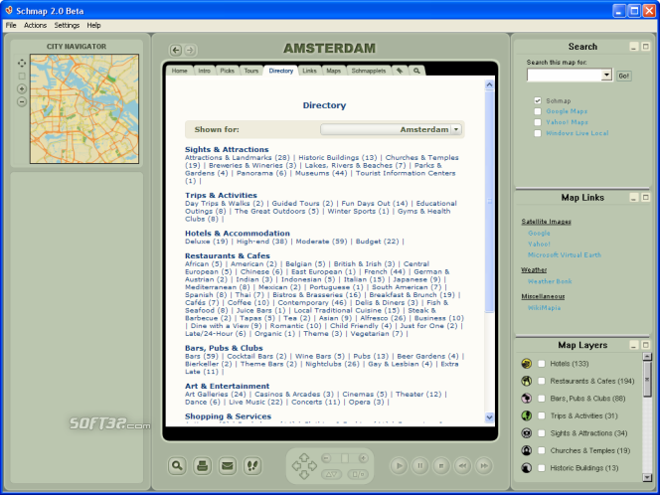This screenshot has width=660, height=495.
Task: Zoom in the City Navigator map
Action: (x=22, y=88)
